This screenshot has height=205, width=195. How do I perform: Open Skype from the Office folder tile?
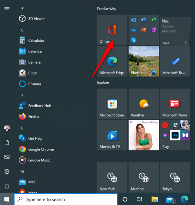[x=133, y=40]
